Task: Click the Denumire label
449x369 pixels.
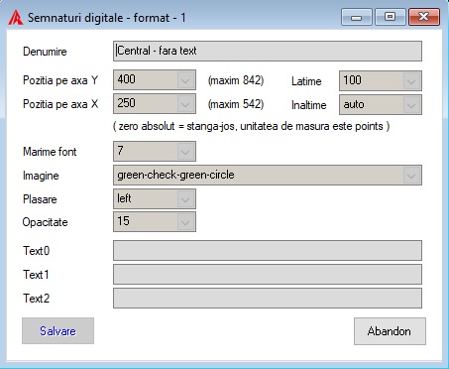Action: point(45,52)
